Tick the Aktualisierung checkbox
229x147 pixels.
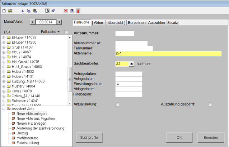click(x=117, y=105)
